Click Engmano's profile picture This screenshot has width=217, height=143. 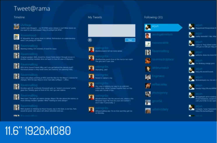pos(148,77)
